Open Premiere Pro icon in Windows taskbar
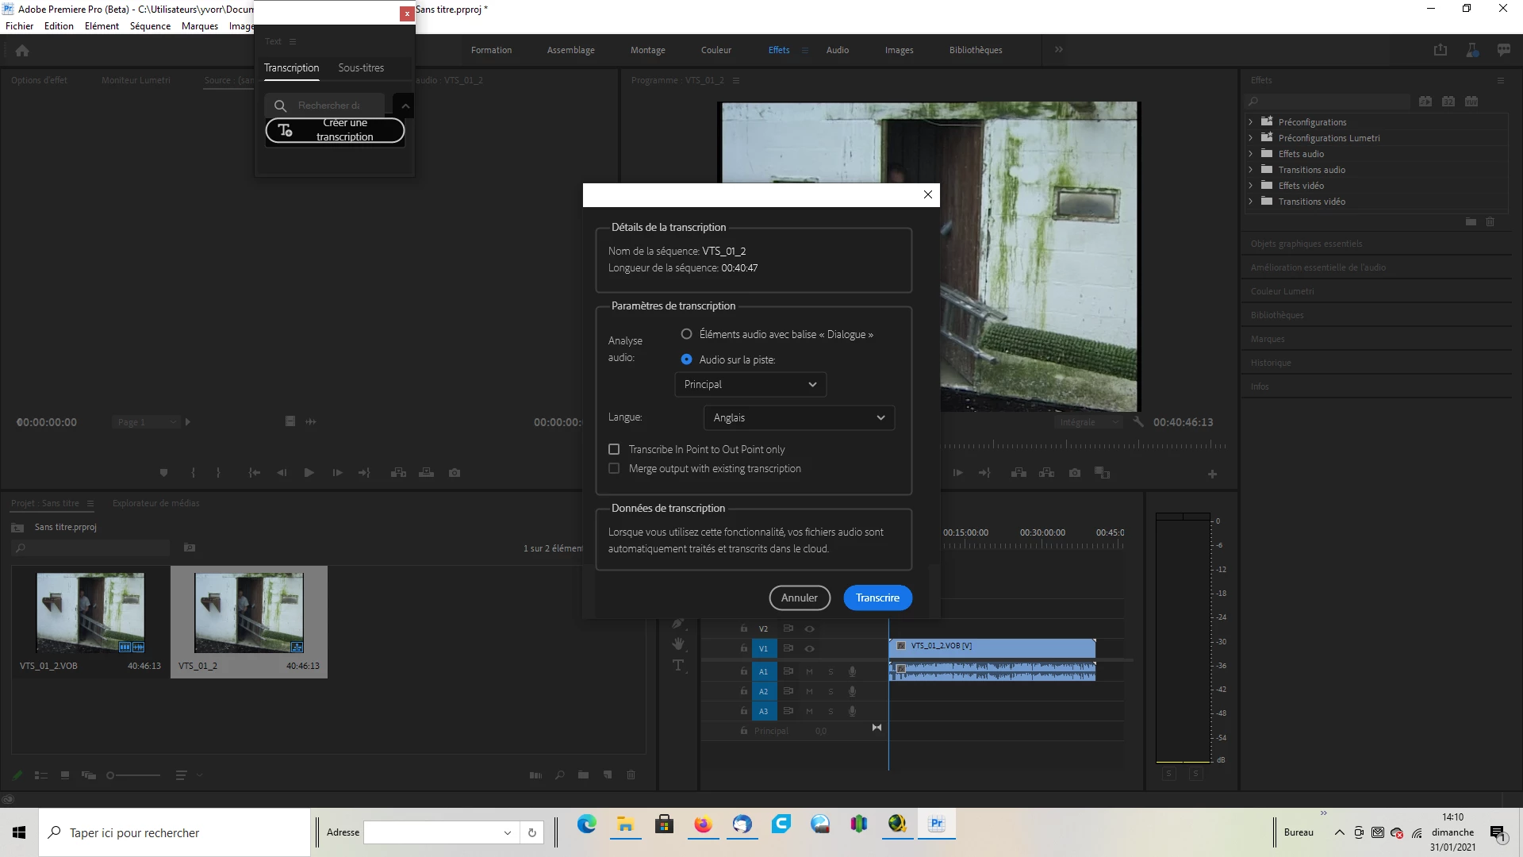 click(x=937, y=824)
